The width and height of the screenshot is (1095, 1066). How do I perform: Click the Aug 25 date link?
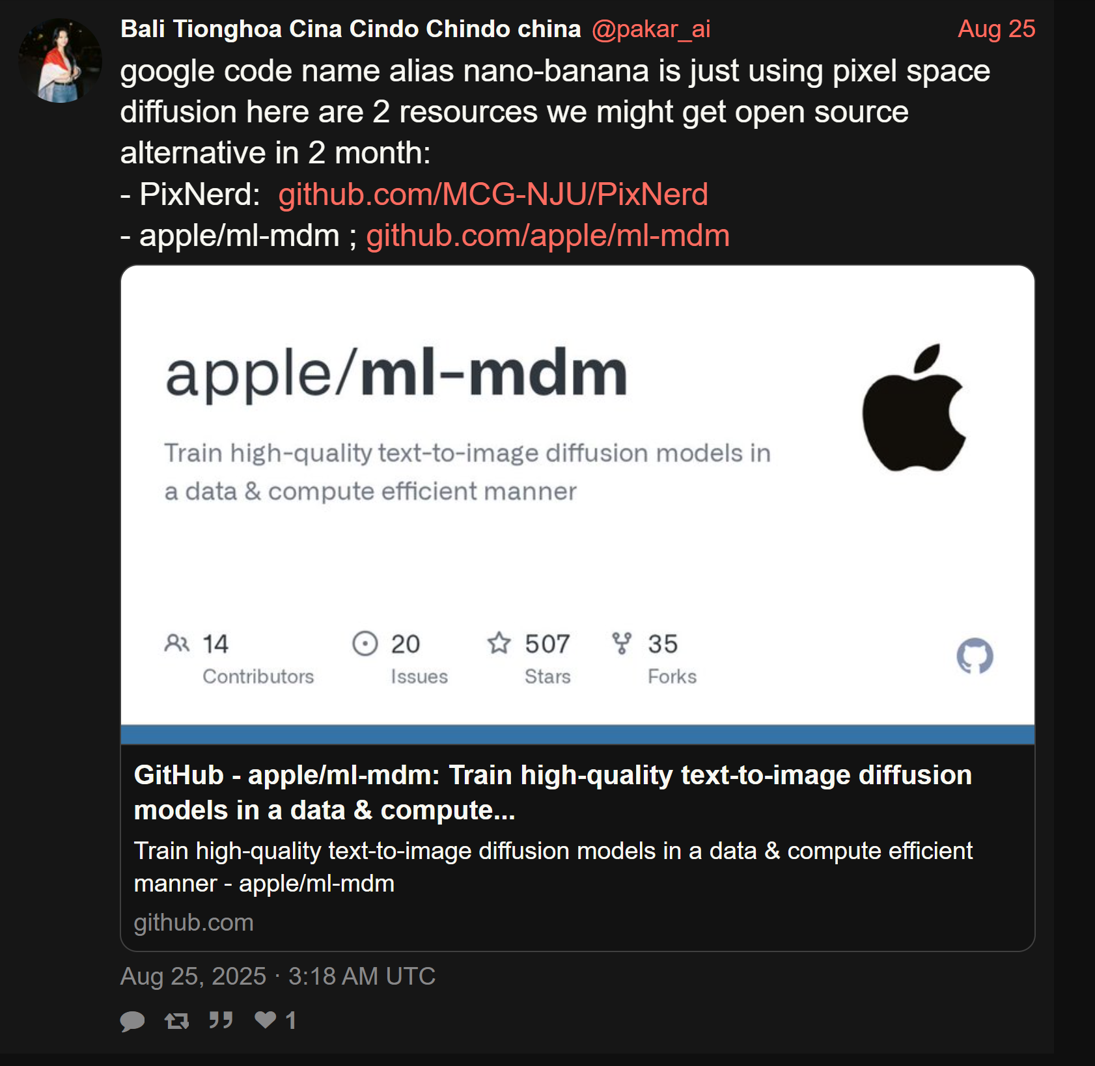click(996, 29)
